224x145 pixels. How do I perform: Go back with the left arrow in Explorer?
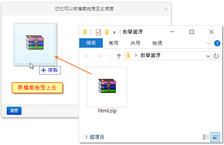87,56
